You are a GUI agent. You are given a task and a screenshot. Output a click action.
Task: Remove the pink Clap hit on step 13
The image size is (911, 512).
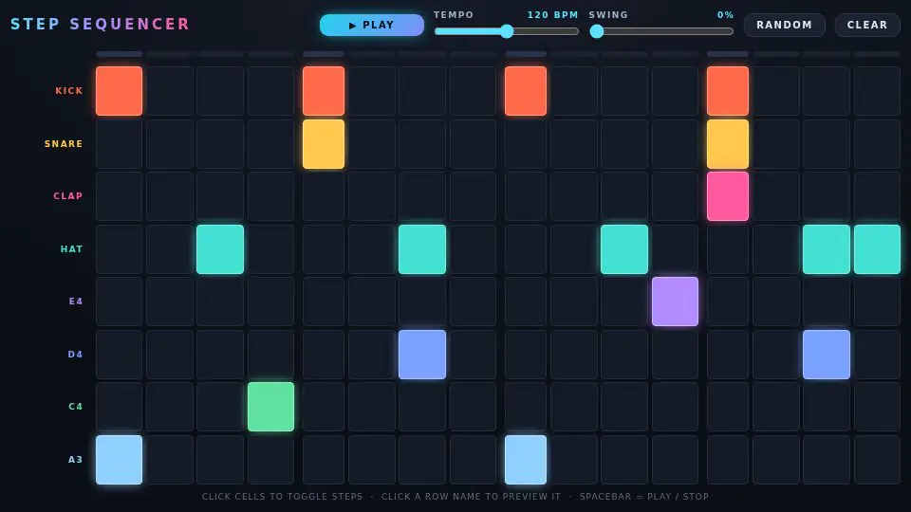click(x=728, y=196)
